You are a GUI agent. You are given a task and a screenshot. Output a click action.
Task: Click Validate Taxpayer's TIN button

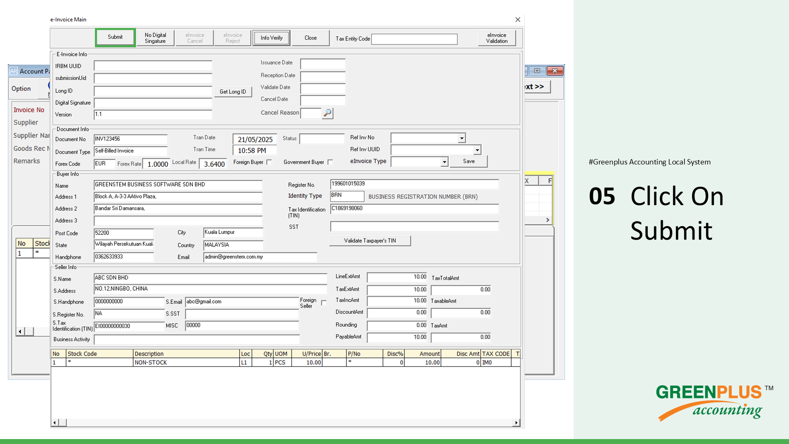click(x=370, y=240)
